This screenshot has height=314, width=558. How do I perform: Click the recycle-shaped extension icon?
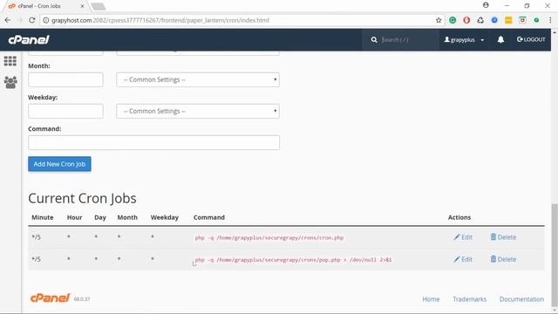pos(480,20)
